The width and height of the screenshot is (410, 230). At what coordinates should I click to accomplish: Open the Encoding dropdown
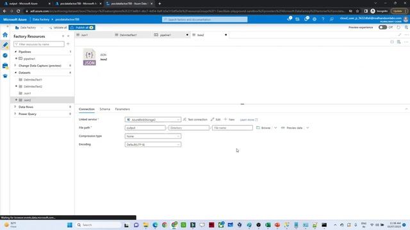tap(153, 144)
